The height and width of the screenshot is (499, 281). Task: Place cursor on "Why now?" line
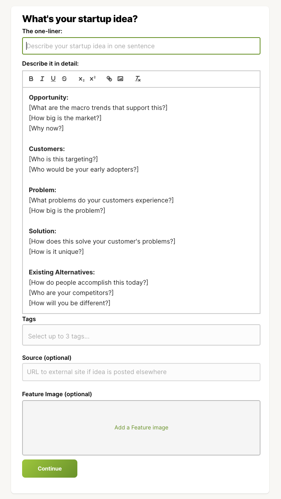pyautogui.click(x=46, y=128)
